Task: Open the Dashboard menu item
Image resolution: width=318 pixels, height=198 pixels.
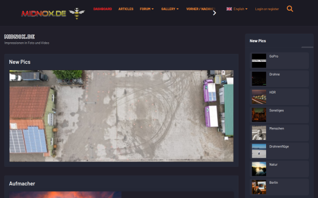Action: 103,9
